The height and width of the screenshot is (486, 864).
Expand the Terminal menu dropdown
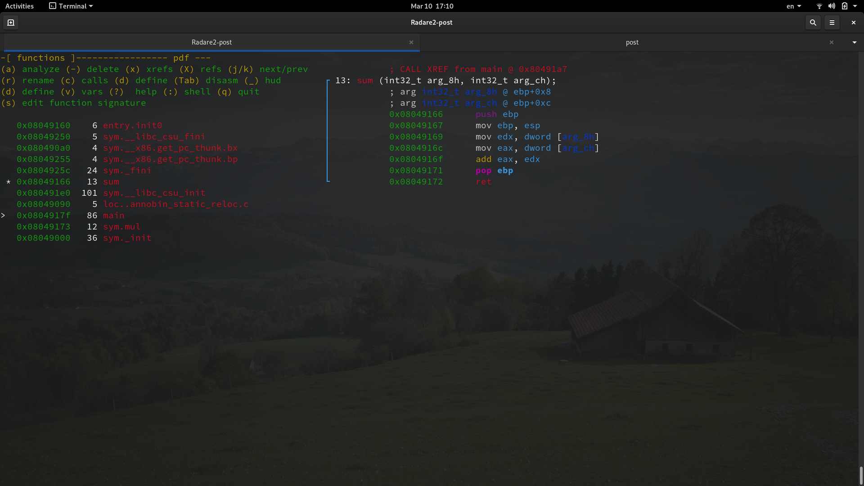[71, 6]
